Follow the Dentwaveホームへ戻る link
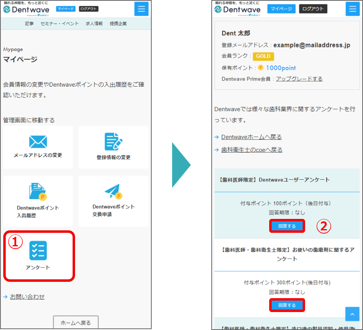 (251, 137)
